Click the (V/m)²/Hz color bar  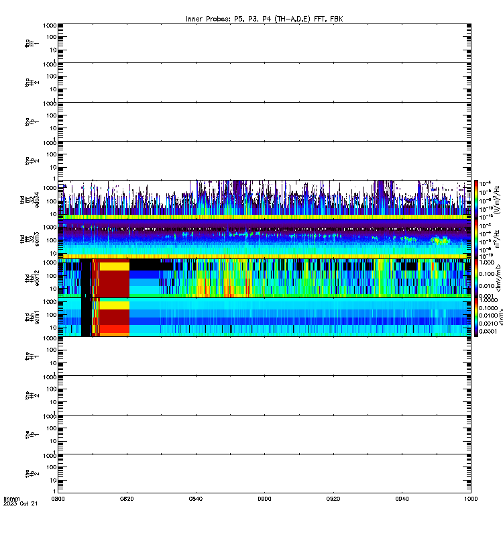476,199
